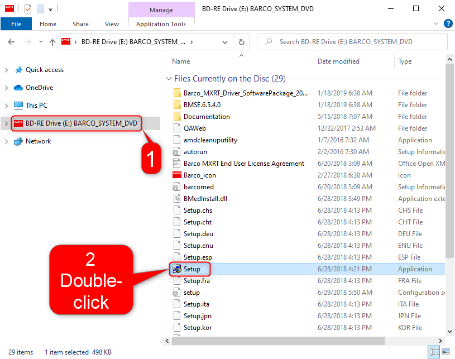Select the amdcleanuputility application icon

pos(177,140)
